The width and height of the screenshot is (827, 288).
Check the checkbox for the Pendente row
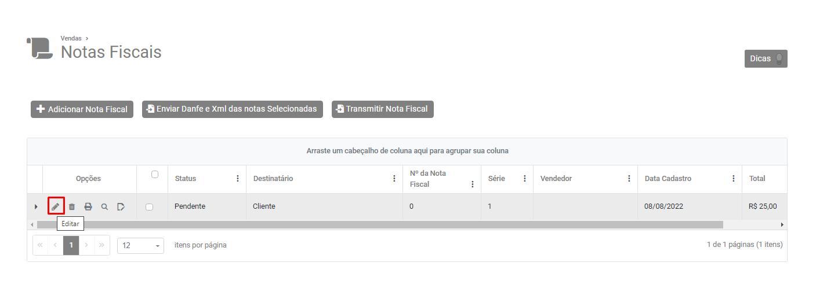150,206
